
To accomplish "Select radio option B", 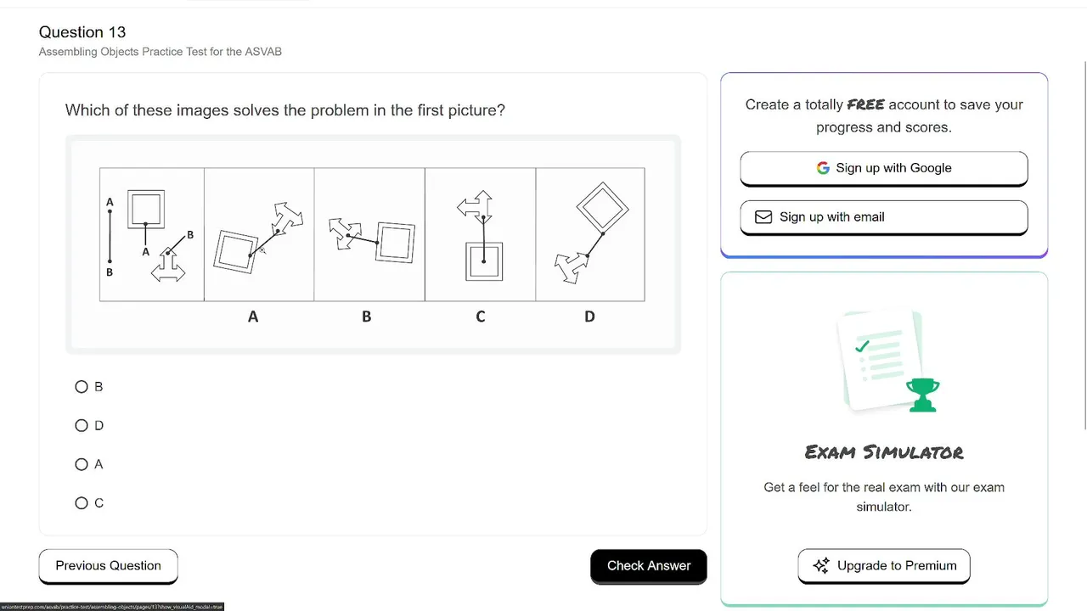I will [x=82, y=387].
